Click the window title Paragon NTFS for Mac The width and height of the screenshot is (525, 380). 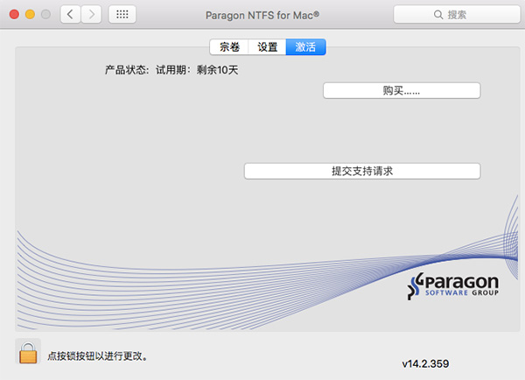[262, 15]
